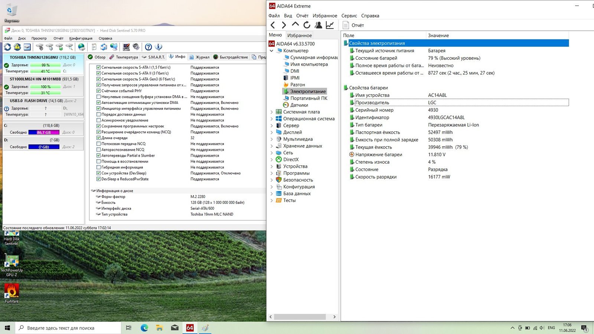Open help question mark icon in Hard Disk Sentinel
This screenshot has width=594, height=334.
[148, 47]
